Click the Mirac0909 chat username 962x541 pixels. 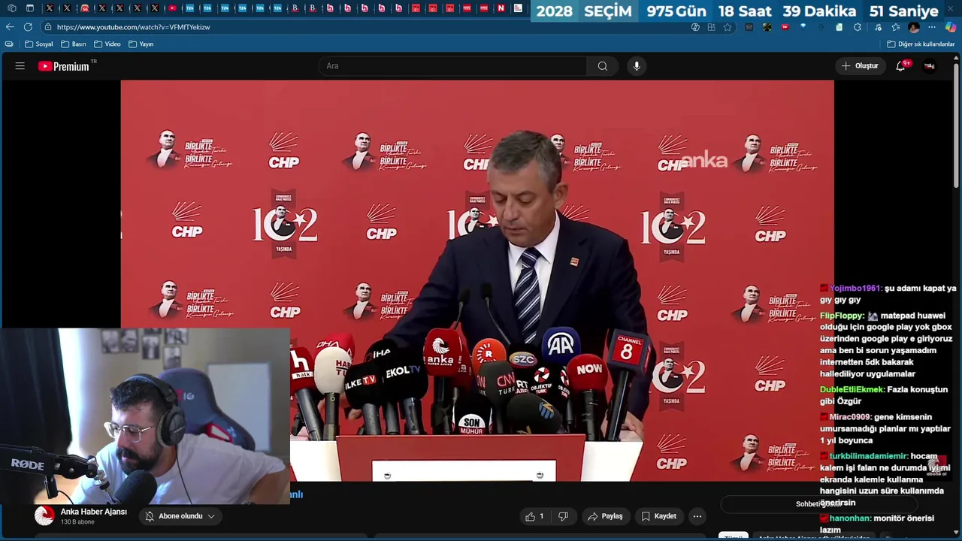tap(850, 417)
